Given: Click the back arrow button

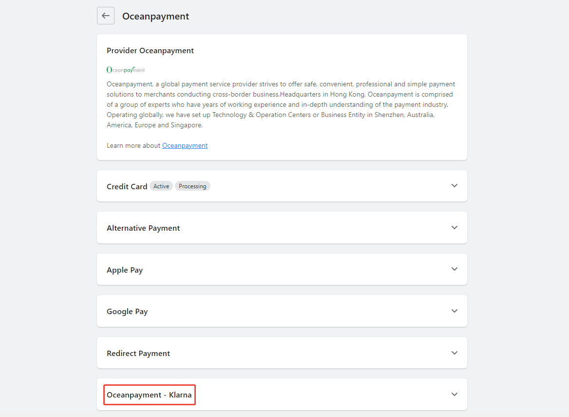Looking at the screenshot, I should [x=106, y=16].
